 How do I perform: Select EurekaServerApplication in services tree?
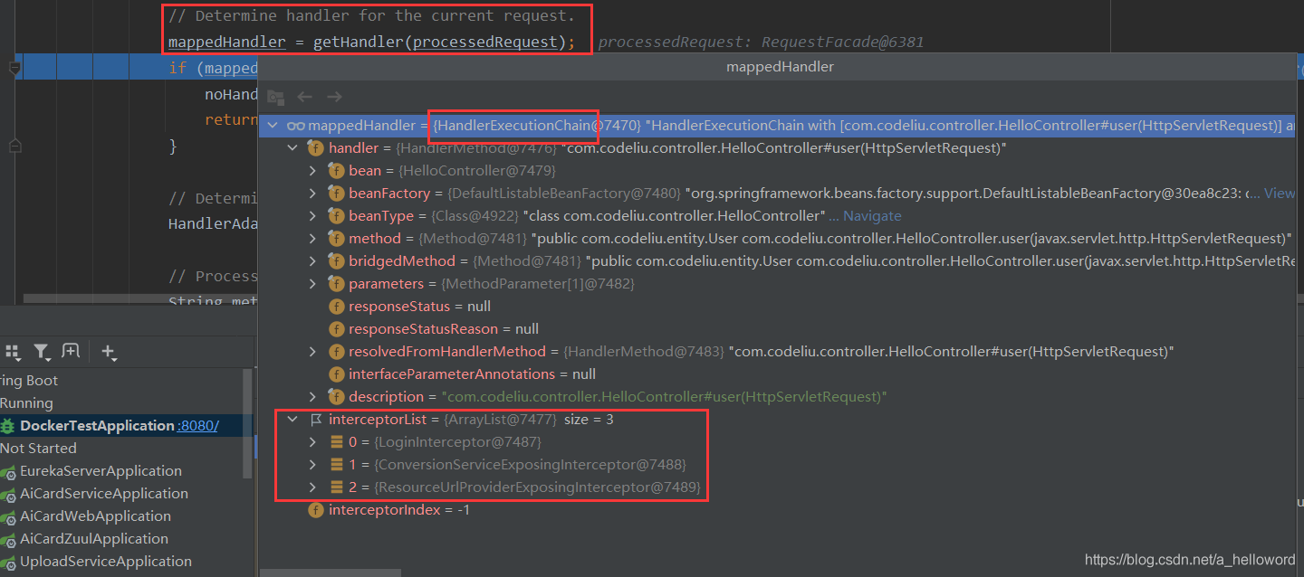101,471
